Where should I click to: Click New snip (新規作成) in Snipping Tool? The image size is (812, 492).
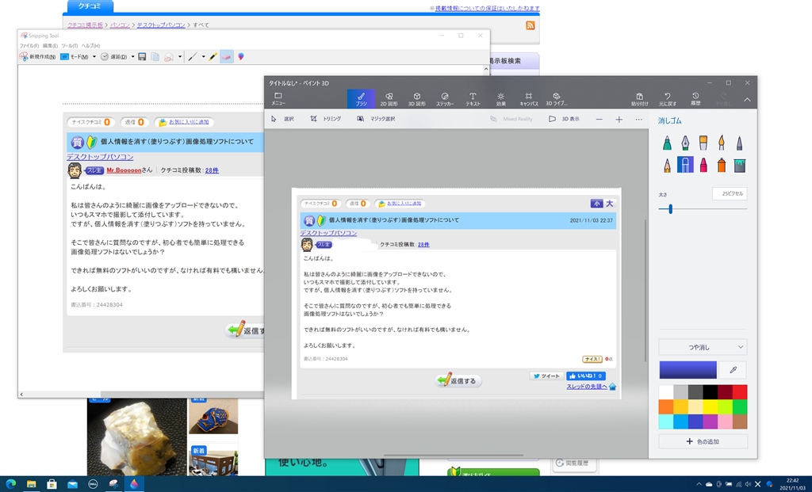point(38,57)
